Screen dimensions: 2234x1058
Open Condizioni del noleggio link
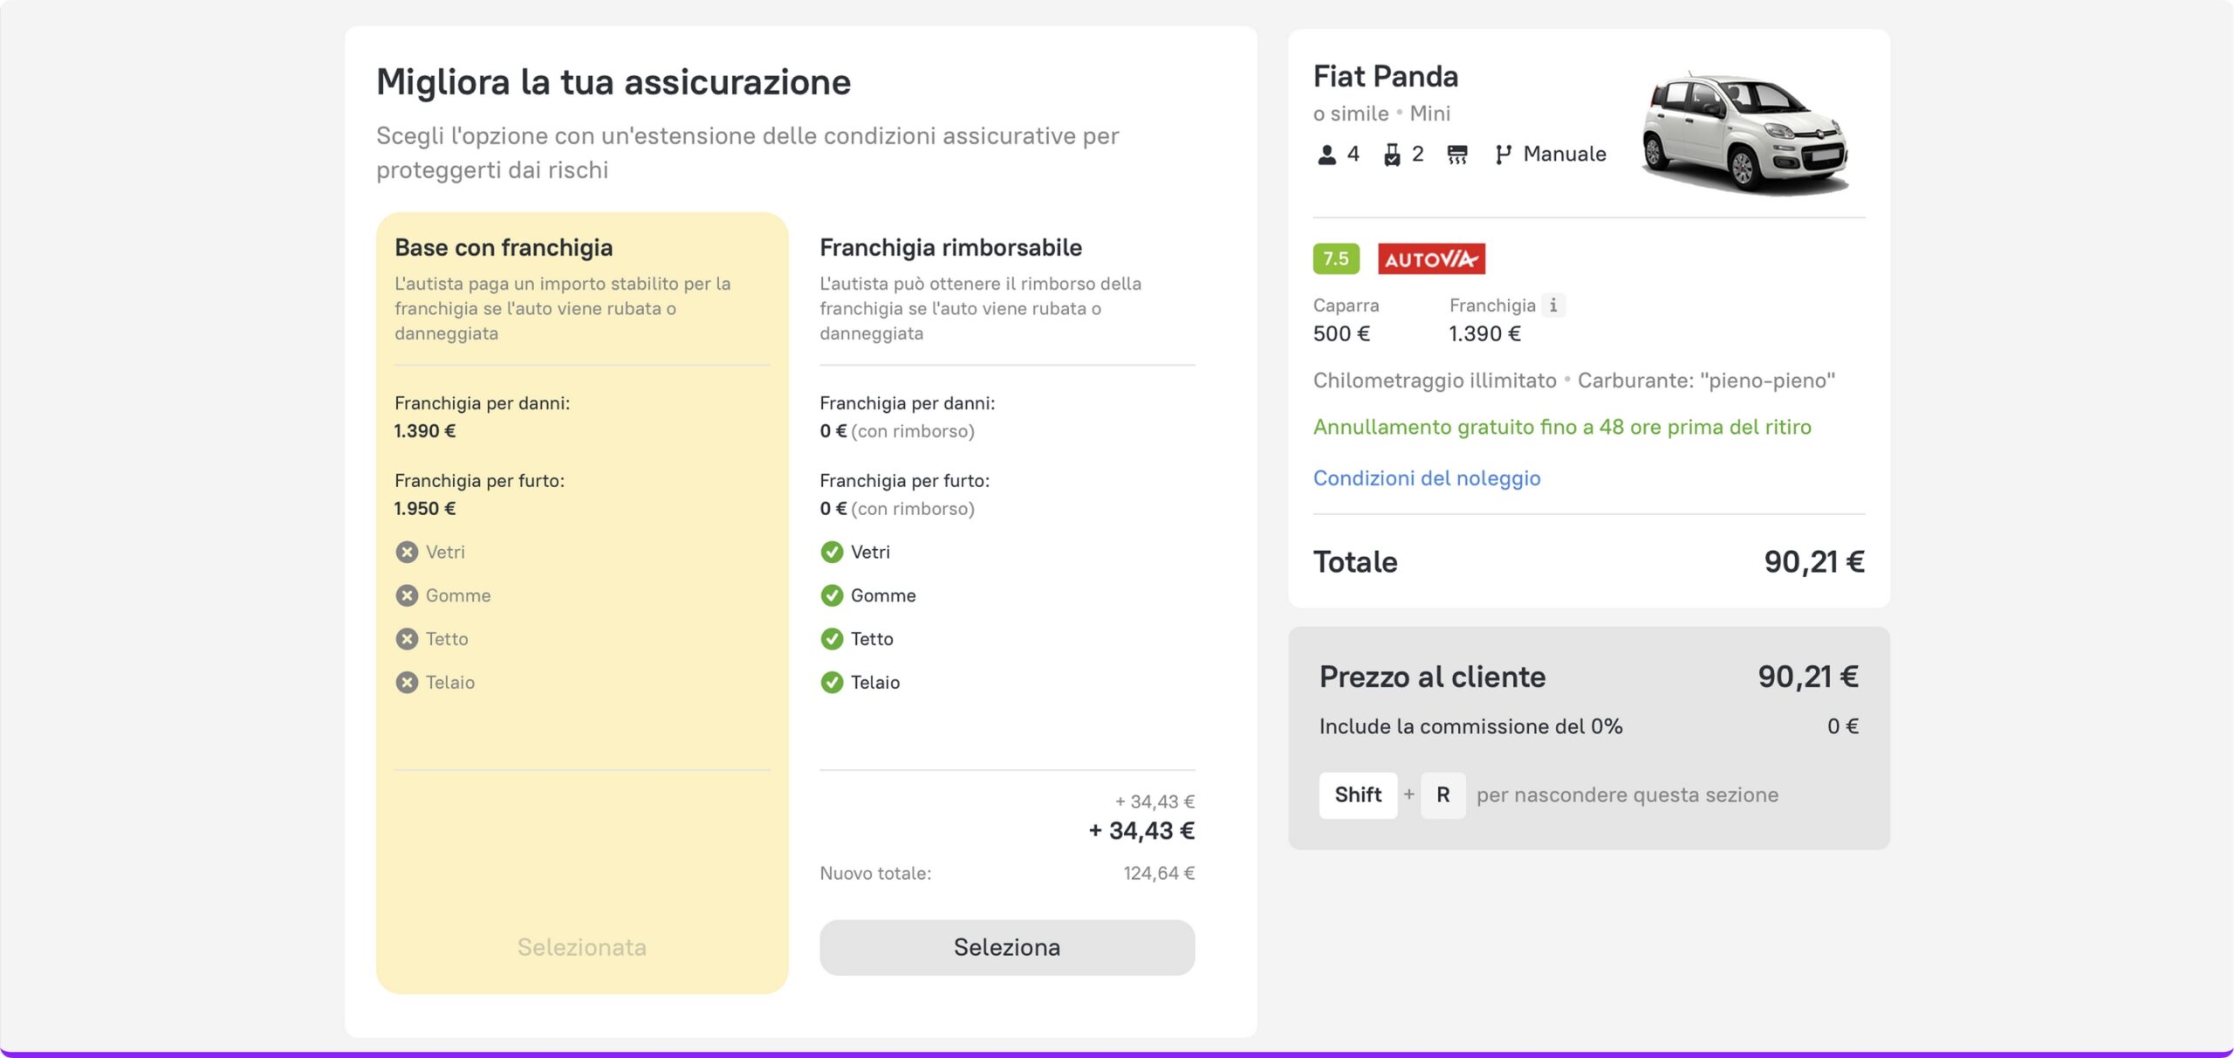1426,478
